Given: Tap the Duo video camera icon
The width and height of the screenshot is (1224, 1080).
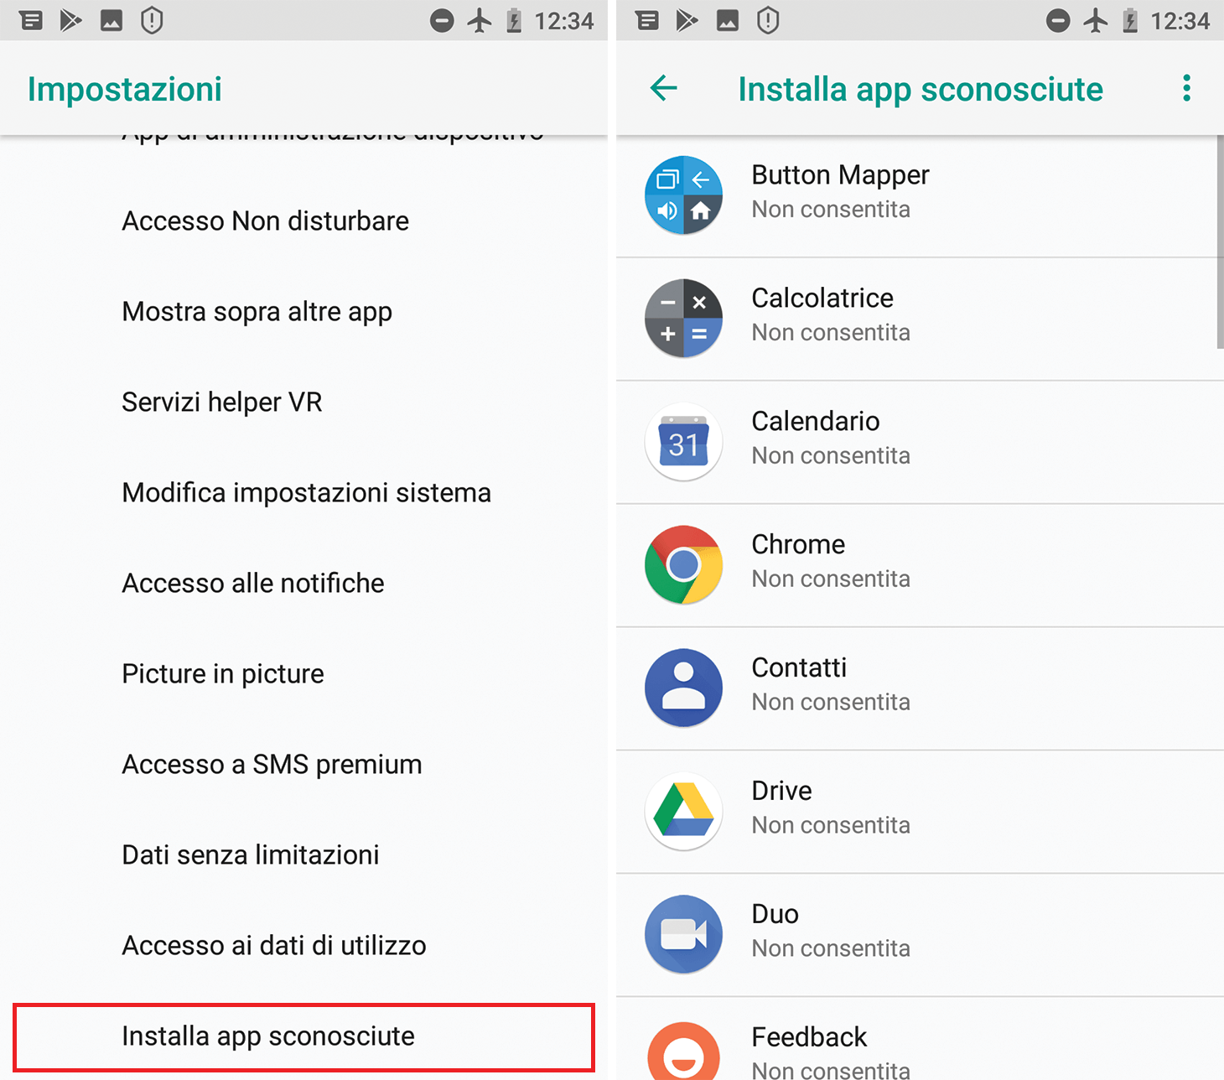Looking at the screenshot, I should click(683, 934).
